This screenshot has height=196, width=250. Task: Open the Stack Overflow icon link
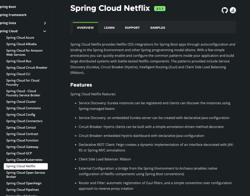click(x=233, y=10)
